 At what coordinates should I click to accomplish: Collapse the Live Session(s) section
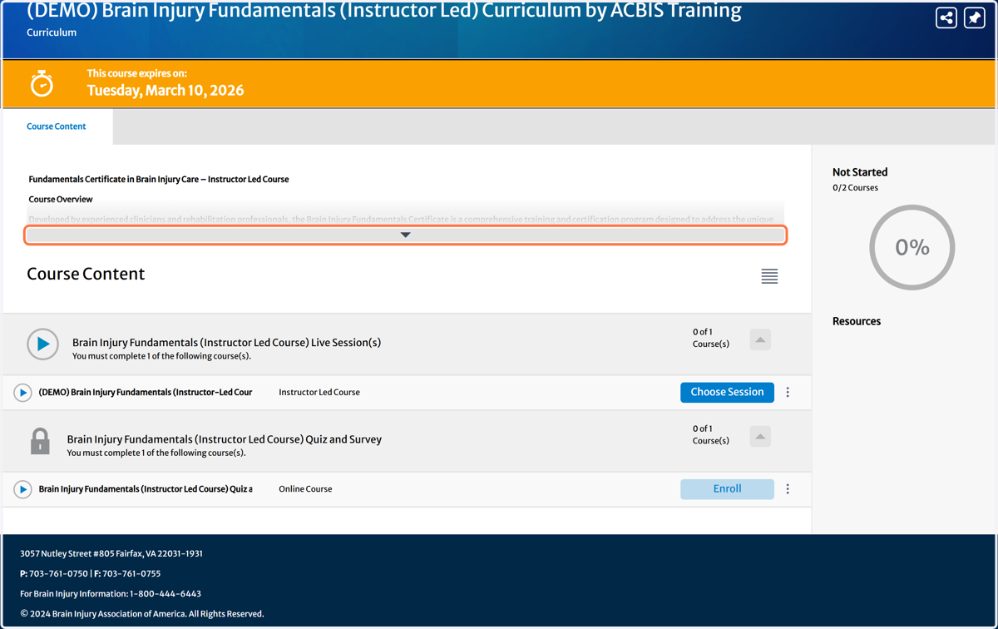(760, 339)
